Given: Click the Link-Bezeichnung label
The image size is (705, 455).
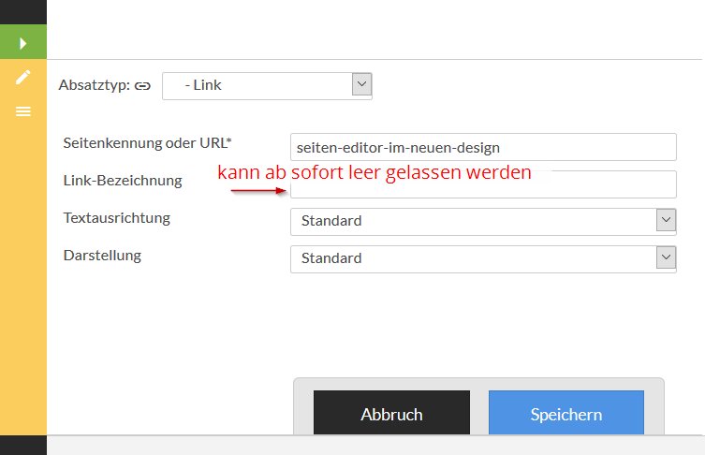Looking at the screenshot, I should click(x=123, y=181).
